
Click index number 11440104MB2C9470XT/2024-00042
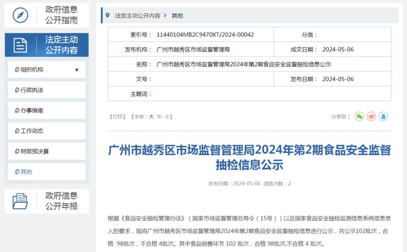(205, 35)
